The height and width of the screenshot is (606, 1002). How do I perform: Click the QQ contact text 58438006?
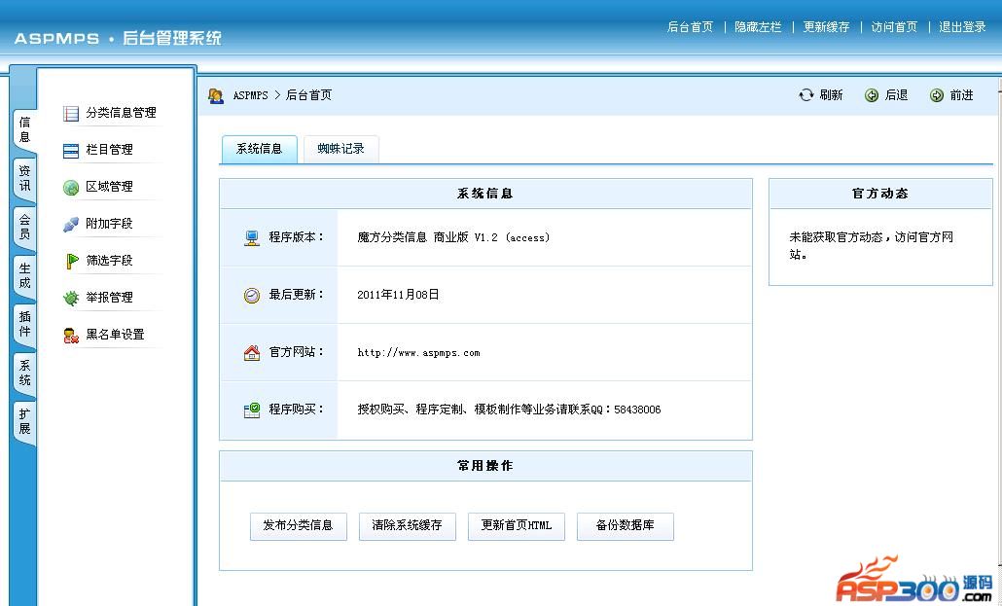tap(637, 410)
